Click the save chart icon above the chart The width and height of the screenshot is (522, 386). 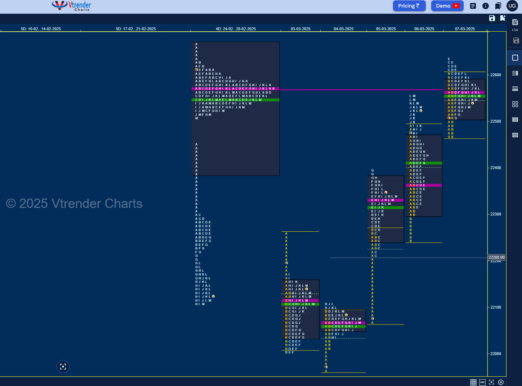pyautogui.click(x=492, y=18)
